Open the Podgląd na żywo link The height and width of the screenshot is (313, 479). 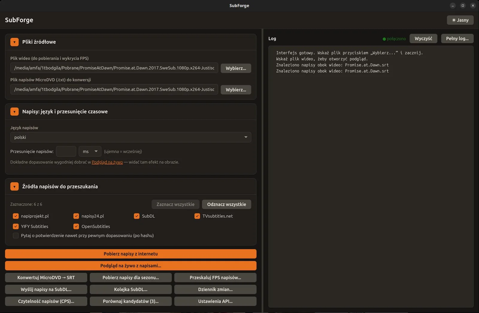pos(107,162)
